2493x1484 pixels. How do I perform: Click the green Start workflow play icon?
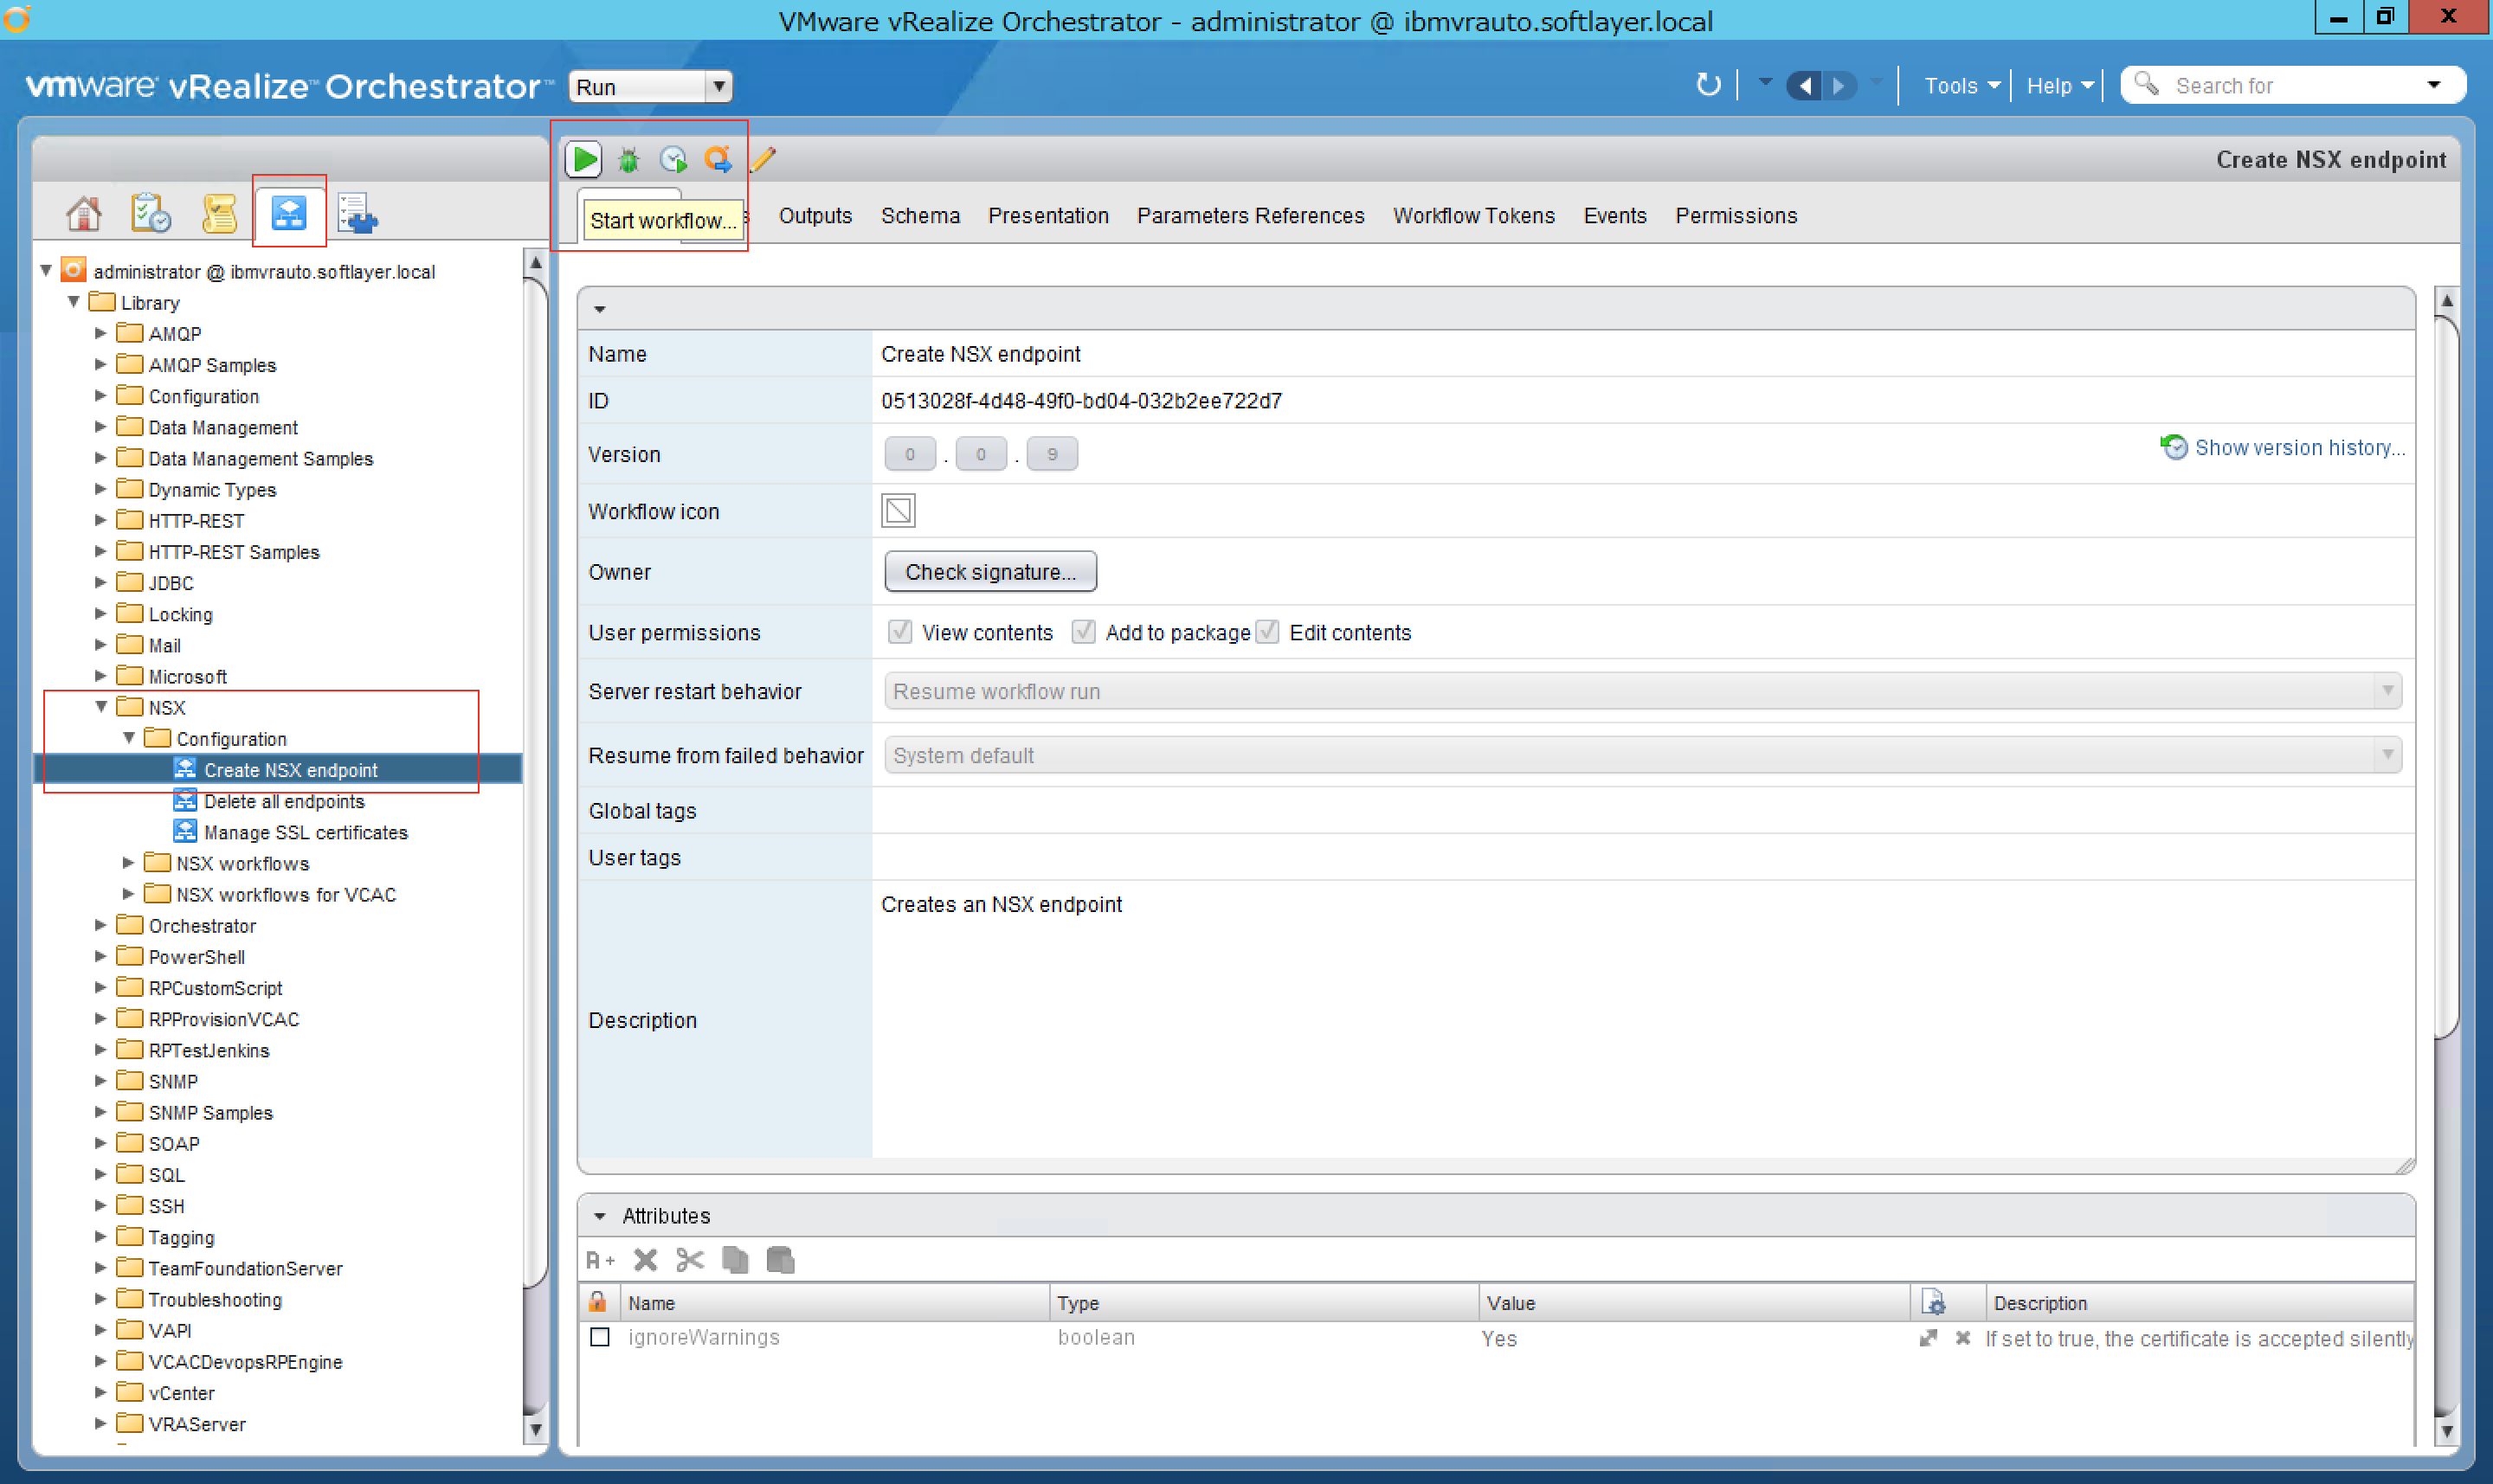[584, 159]
